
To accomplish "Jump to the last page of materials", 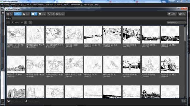I will [x=30, y=22].
